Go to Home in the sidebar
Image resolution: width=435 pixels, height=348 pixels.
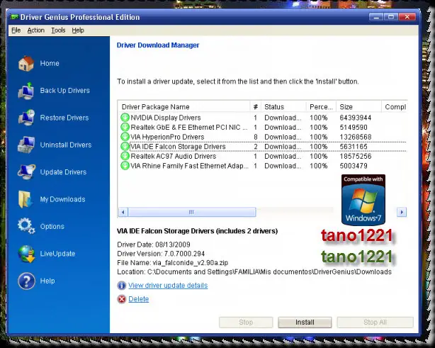50,63
